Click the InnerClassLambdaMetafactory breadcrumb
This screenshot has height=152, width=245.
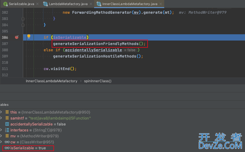52,81
